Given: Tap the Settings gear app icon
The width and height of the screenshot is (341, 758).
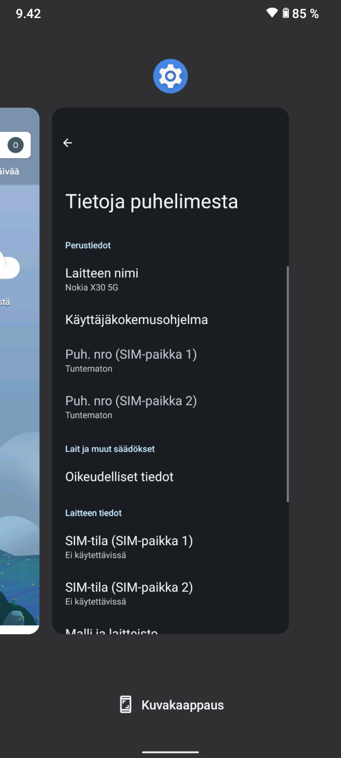Looking at the screenshot, I should 170,76.
